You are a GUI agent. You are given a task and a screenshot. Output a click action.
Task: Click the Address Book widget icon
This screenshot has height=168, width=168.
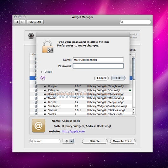(38, 126)
